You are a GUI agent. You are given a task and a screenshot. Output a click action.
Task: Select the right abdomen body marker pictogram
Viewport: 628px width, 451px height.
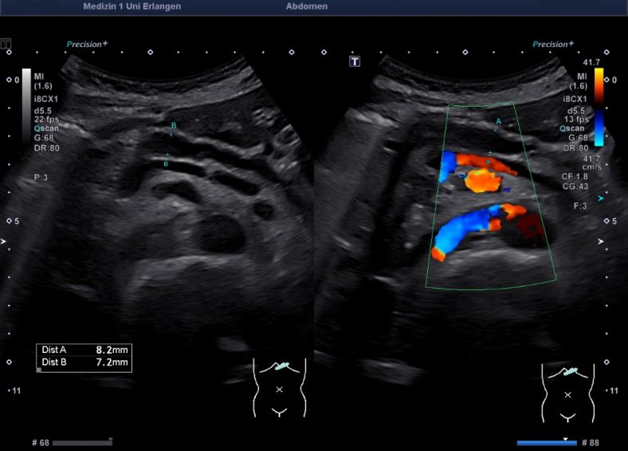coord(567,389)
